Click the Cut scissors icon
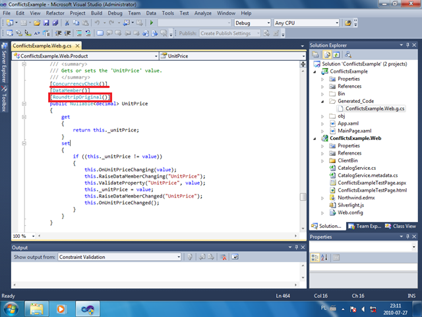Screen dimensions: 422x317 click(x=67, y=23)
